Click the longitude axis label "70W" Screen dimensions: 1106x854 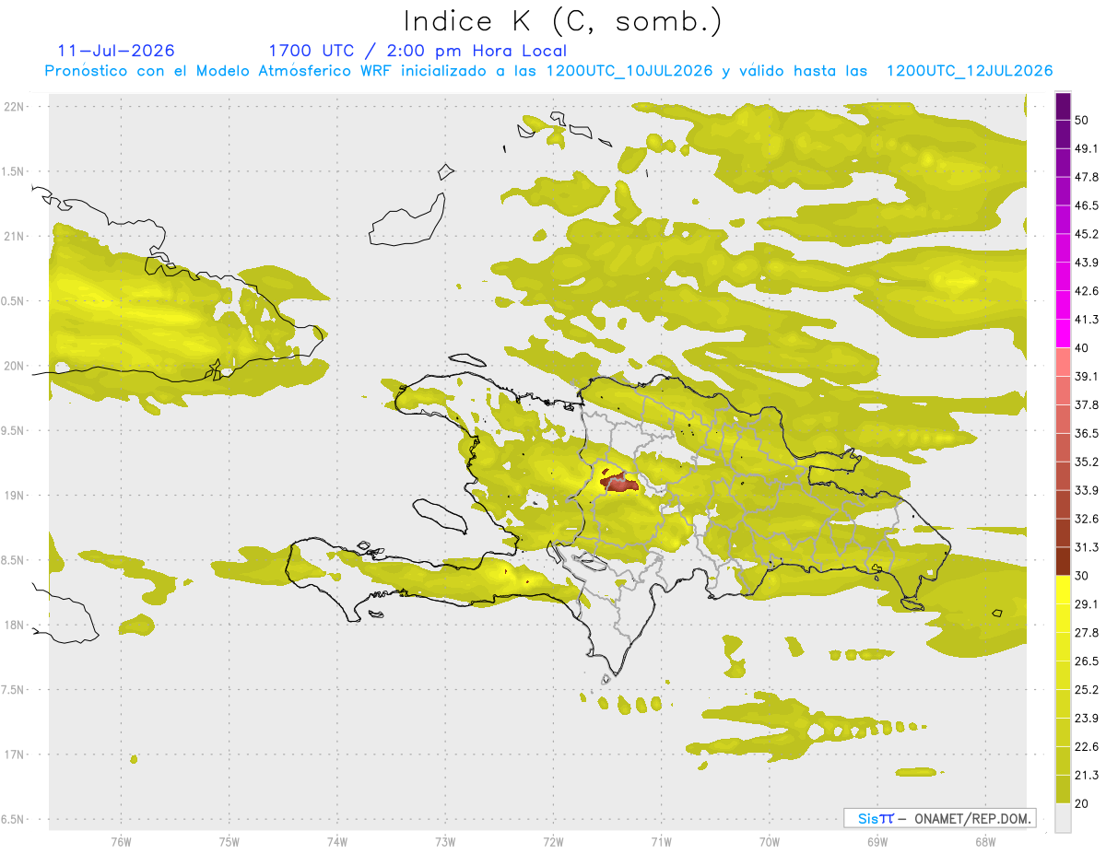point(770,842)
